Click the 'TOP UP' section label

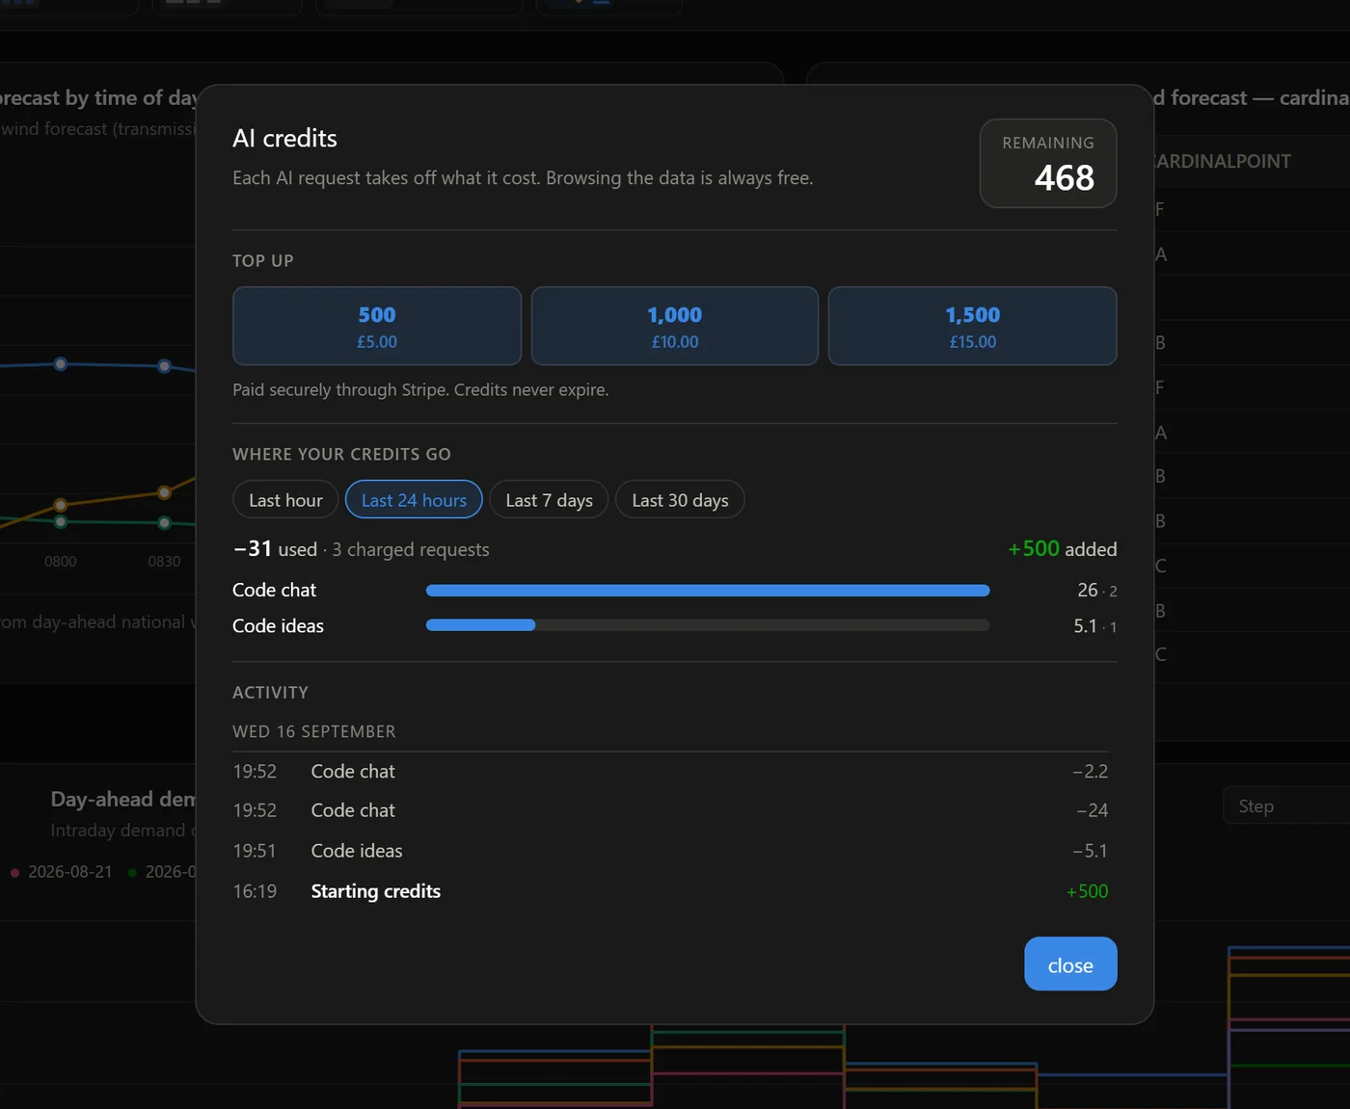263,260
